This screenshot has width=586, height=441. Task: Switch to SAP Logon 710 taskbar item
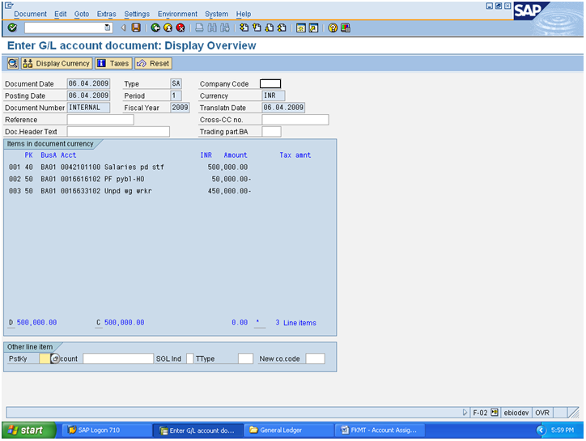coord(107,430)
